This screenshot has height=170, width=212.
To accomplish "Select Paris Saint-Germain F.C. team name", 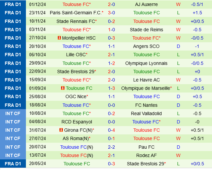I will 75,13.
